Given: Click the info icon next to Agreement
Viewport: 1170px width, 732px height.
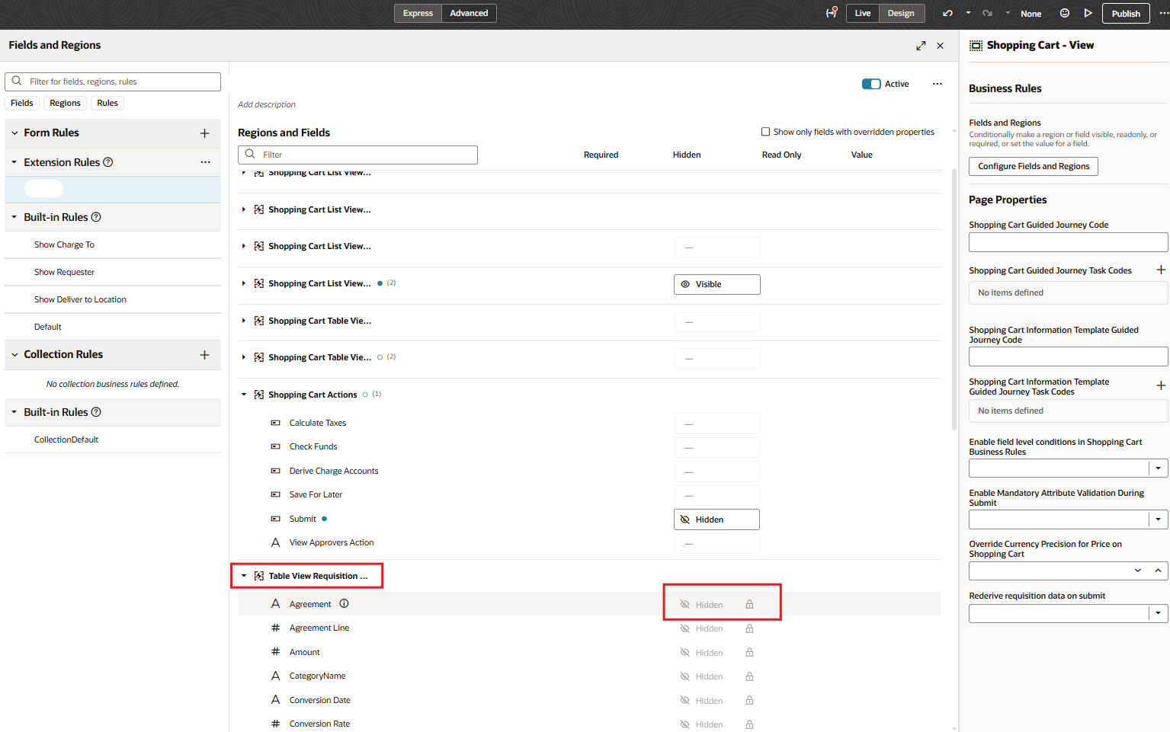Looking at the screenshot, I should pos(344,604).
